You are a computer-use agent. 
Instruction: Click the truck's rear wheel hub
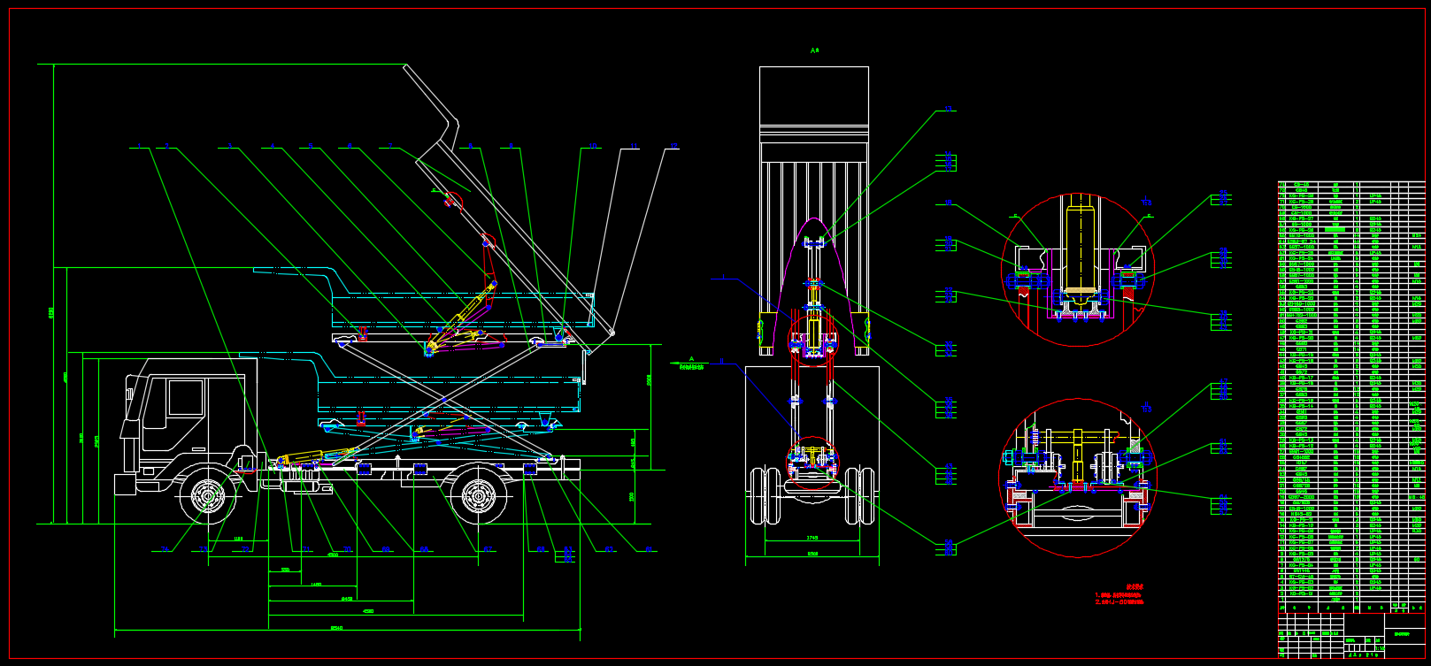[x=478, y=496]
